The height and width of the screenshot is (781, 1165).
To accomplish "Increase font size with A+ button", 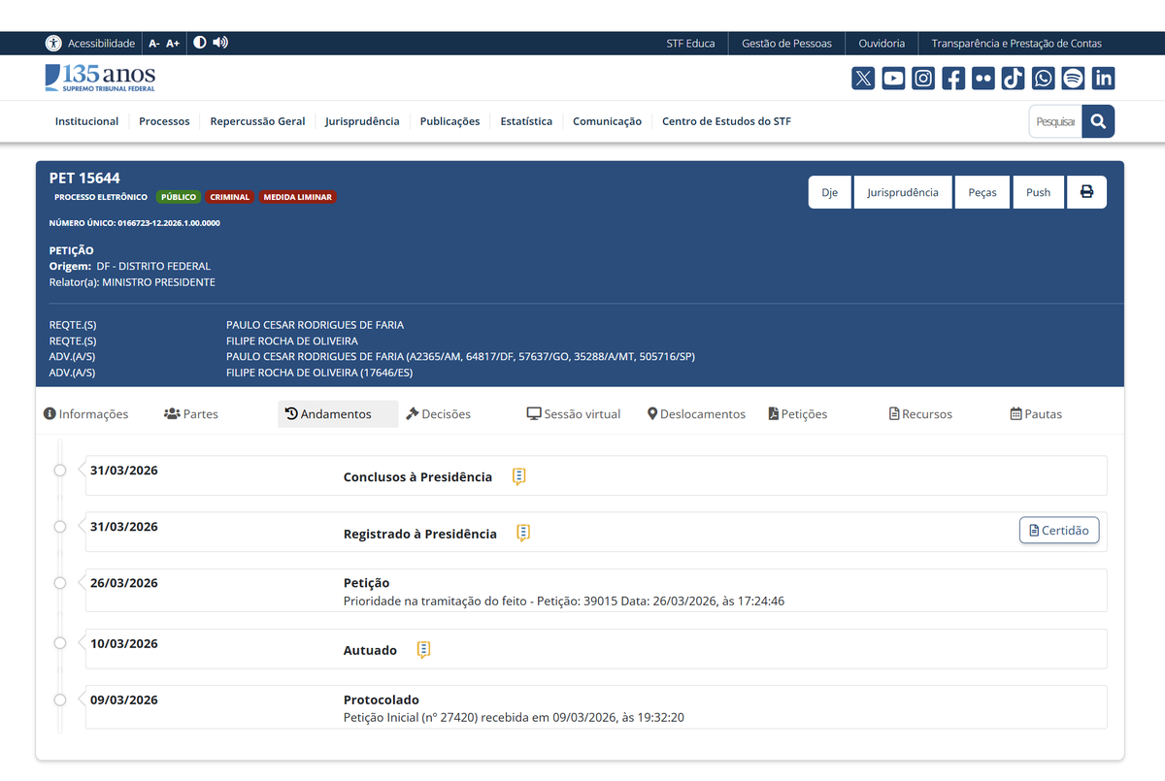I will pos(173,44).
